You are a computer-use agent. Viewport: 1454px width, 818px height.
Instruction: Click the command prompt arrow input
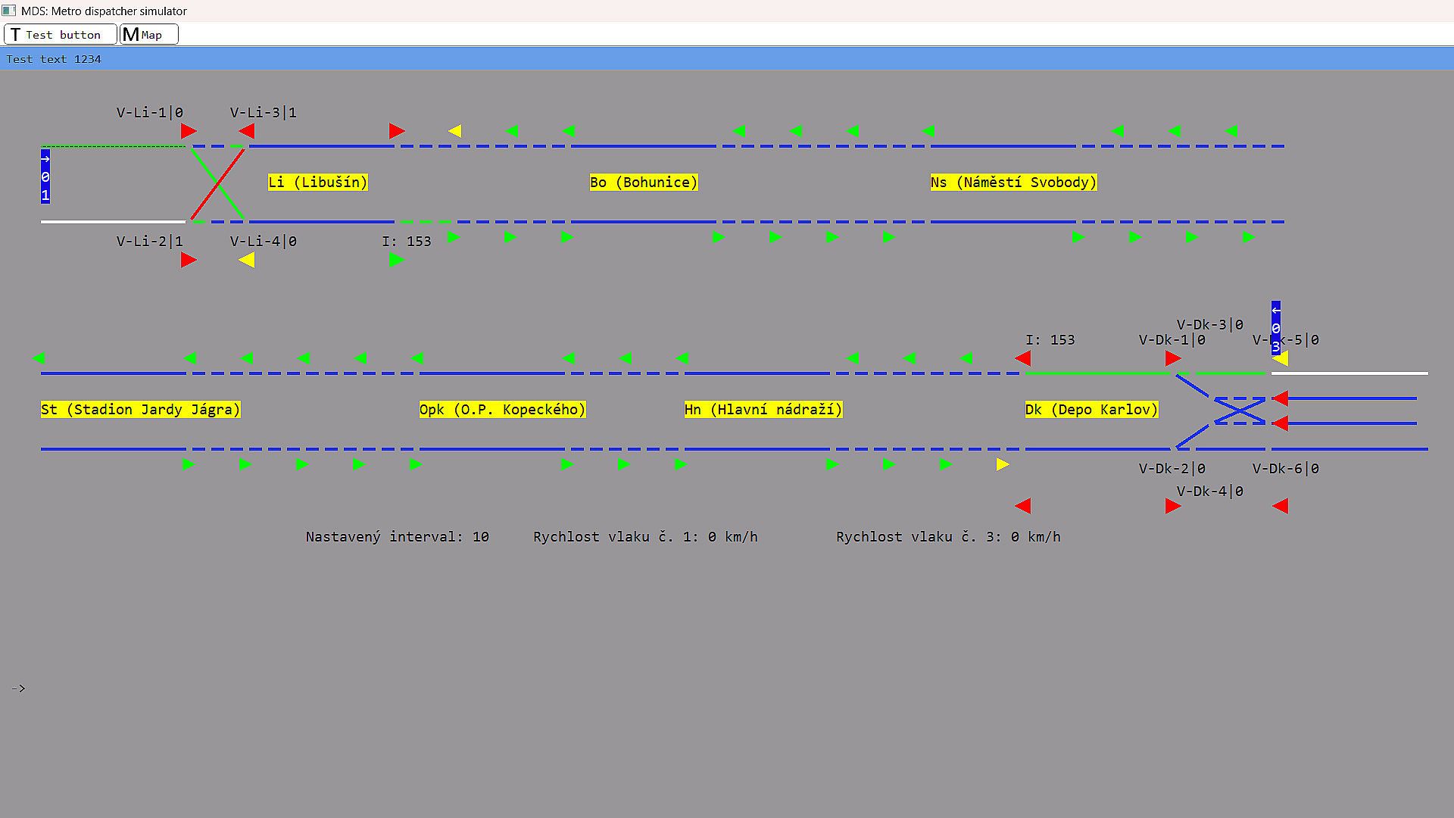pyautogui.click(x=19, y=688)
